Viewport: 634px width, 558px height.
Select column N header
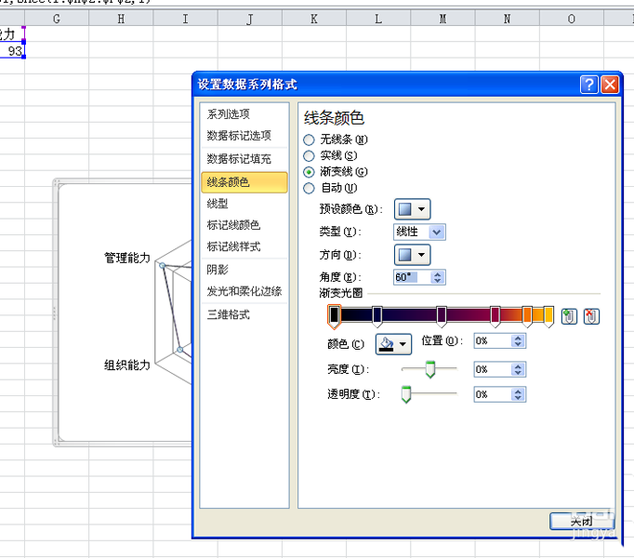tap(507, 19)
